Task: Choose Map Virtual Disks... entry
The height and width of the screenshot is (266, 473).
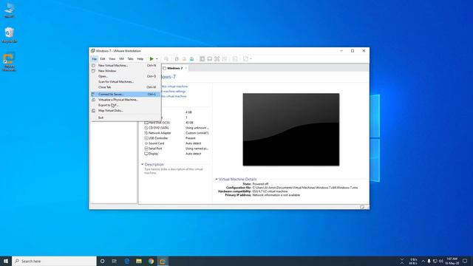Action: (126, 111)
